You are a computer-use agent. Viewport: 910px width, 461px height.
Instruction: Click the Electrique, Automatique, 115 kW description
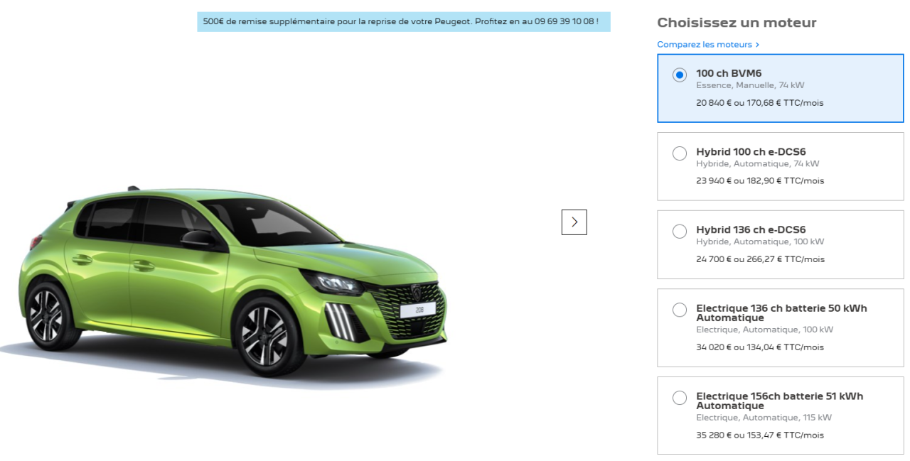click(x=764, y=418)
